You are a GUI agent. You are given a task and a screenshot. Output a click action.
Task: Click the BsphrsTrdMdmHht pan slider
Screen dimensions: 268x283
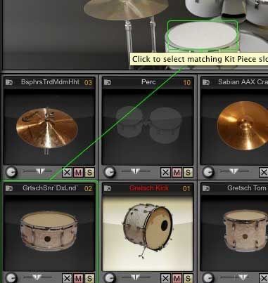click(x=37, y=171)
